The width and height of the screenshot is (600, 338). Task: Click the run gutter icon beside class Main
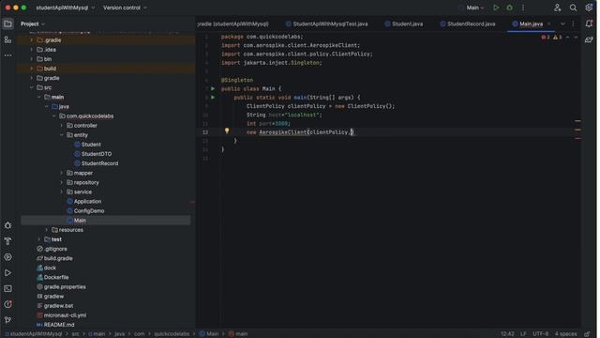(214, 88)
